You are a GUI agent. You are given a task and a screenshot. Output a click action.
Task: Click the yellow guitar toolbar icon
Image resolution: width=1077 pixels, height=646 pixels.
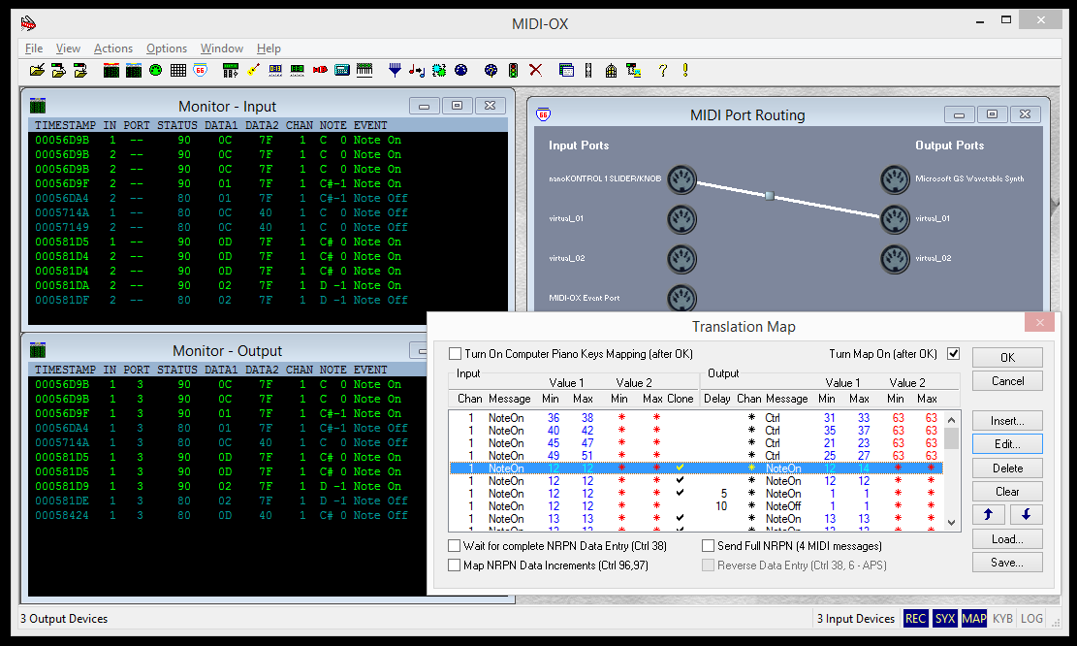(253, 71)
